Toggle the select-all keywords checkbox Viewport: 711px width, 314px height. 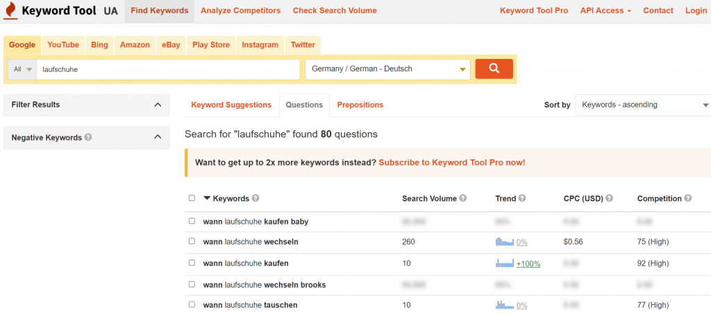(192, 198)
